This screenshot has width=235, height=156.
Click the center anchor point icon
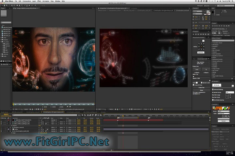201,46
